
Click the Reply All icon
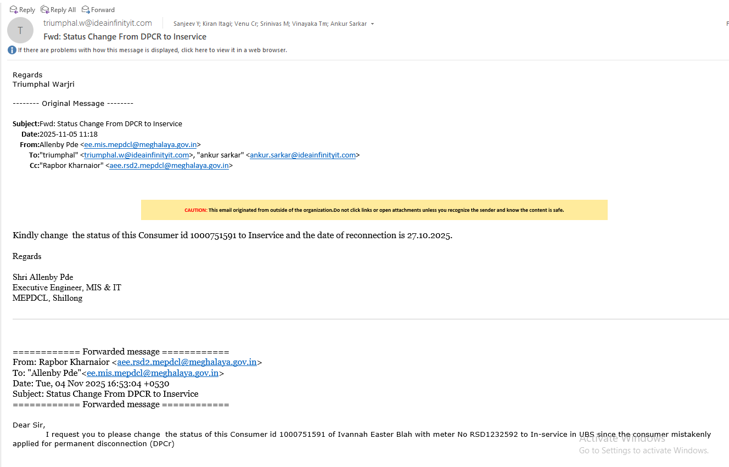(x=45, y=9)
